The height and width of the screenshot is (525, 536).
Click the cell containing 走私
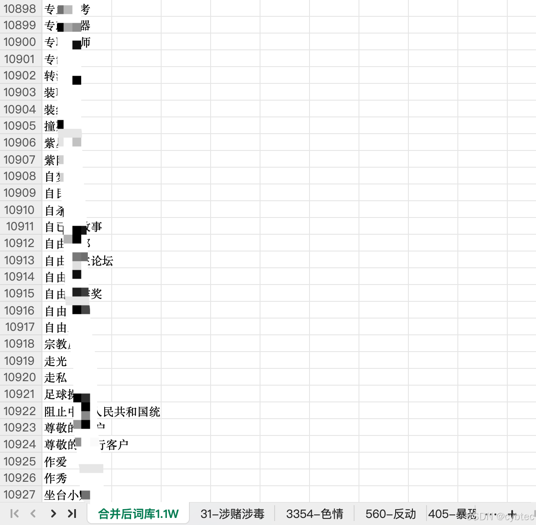coord(77,377)
